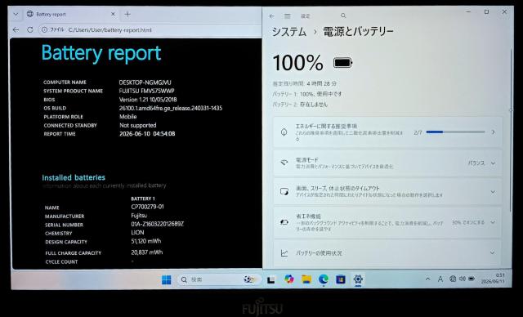523x317 pixels.
Task: Click the DESKTOP-NGMGJVU computer name
Action: [145, 83]
